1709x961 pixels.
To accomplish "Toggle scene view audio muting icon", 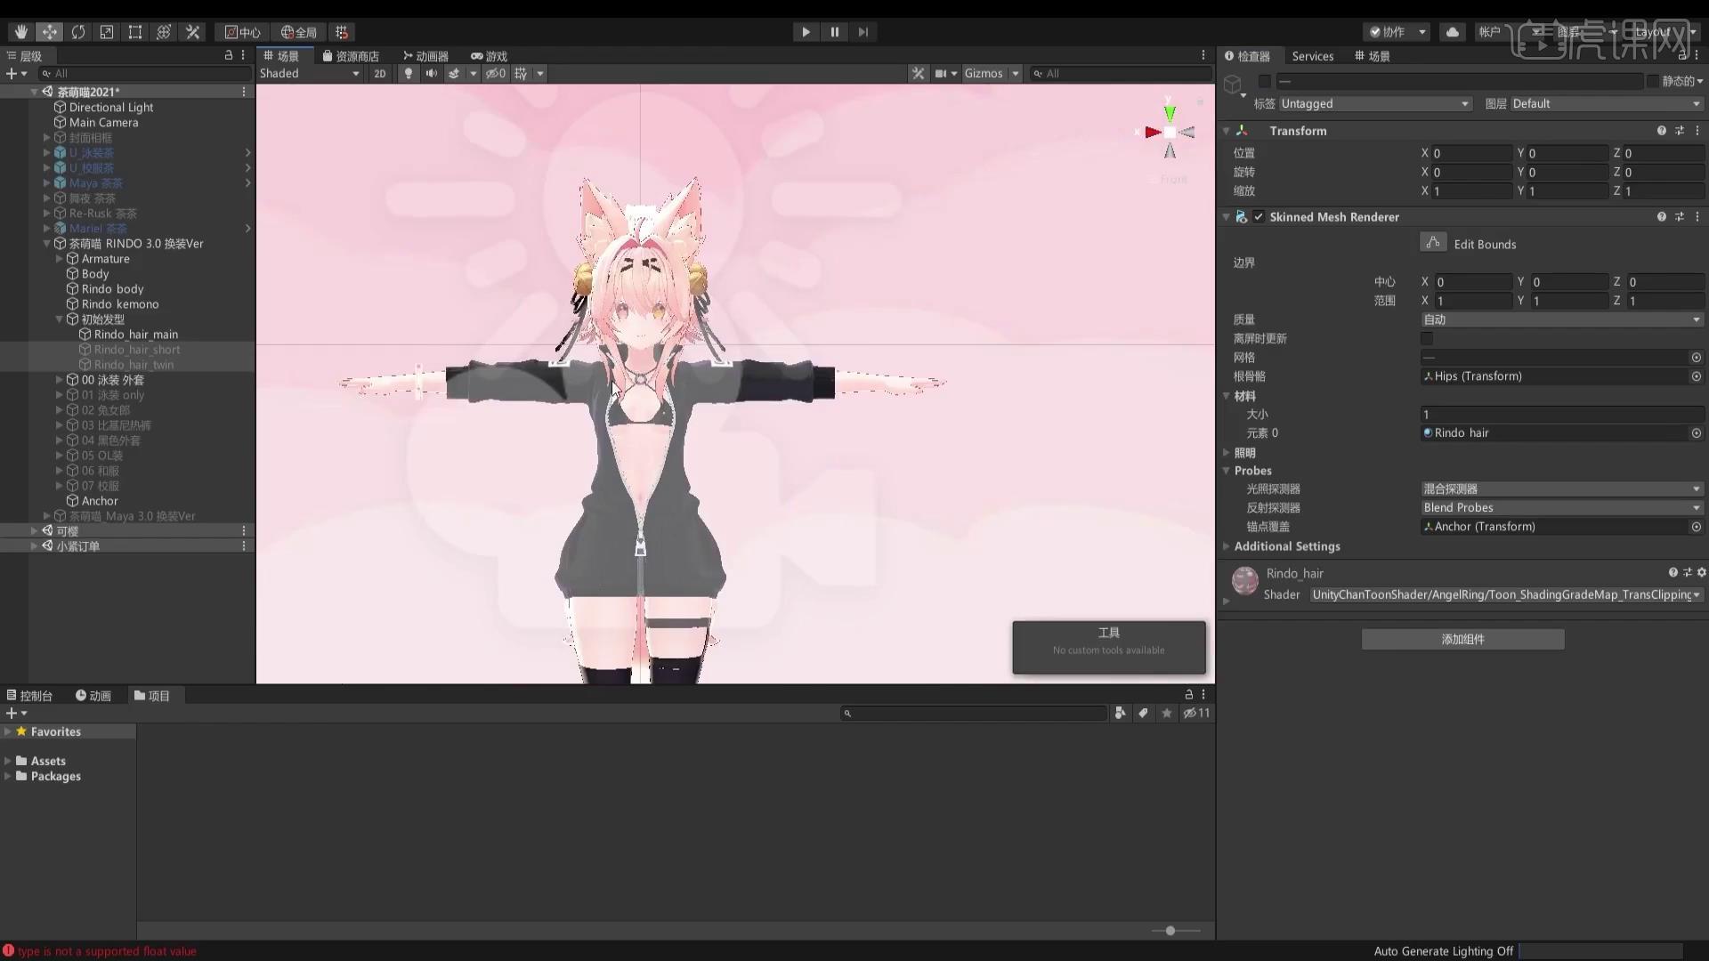I will pos(432,74).
